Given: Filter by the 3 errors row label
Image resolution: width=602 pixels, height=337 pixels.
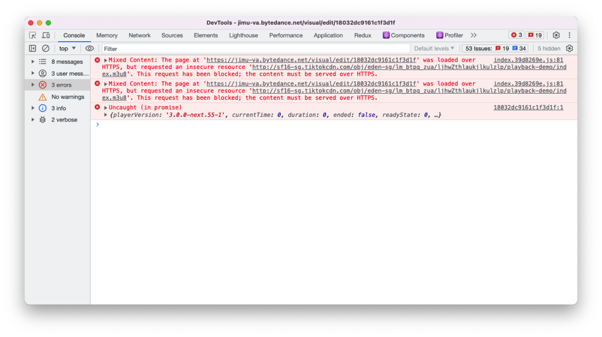Looking at the screenshot, I should [x=61, y=85].
